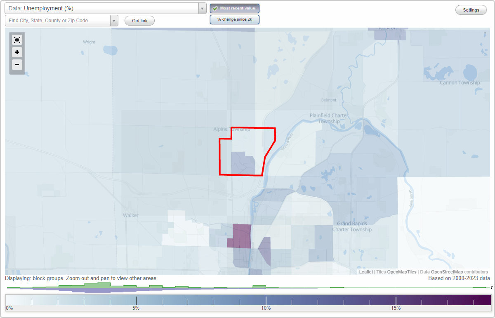Click the fit-to-full-extent icon above zoom controls
The width and height of the screenshot is (495, 318).
(17, 40)
